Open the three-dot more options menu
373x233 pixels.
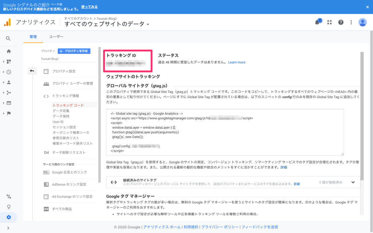point(351,22)
